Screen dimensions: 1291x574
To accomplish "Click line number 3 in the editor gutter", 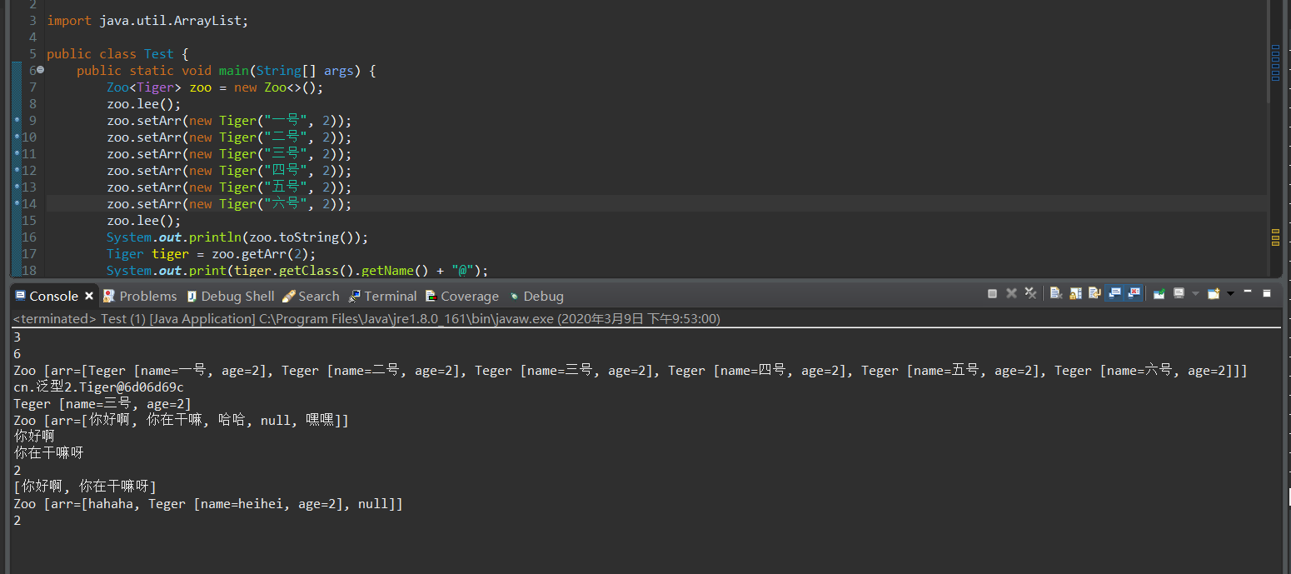I will [x=32, y=20].
